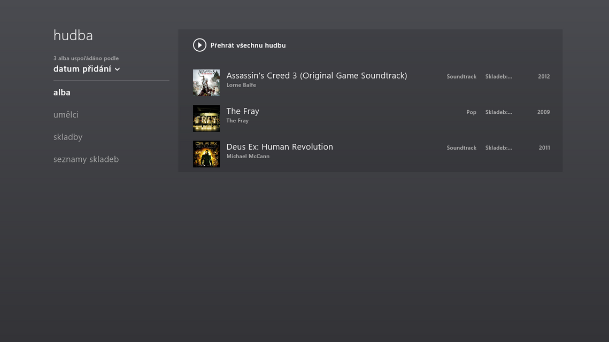Click the 'hudba' page heading
The width and height of the screenshot is (609, 342).
click(x=73, y=35)
